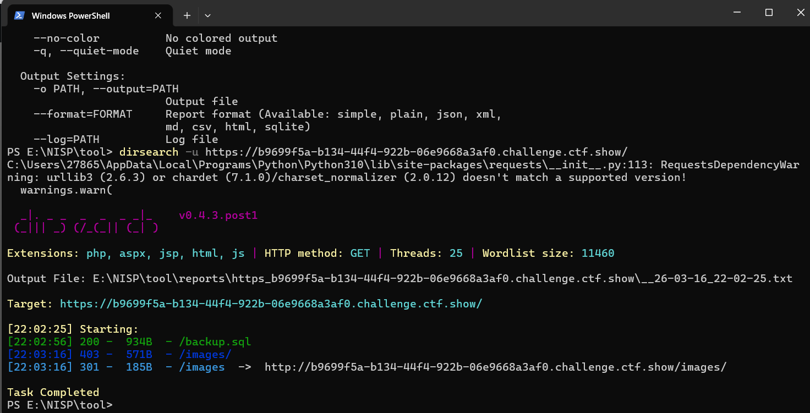Screen dimensions: 810x413
Task: Click the version text v0.4.3.post1
Action: (x=218, y=215)
